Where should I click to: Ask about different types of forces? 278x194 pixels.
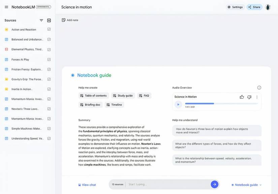click(217, 145)
